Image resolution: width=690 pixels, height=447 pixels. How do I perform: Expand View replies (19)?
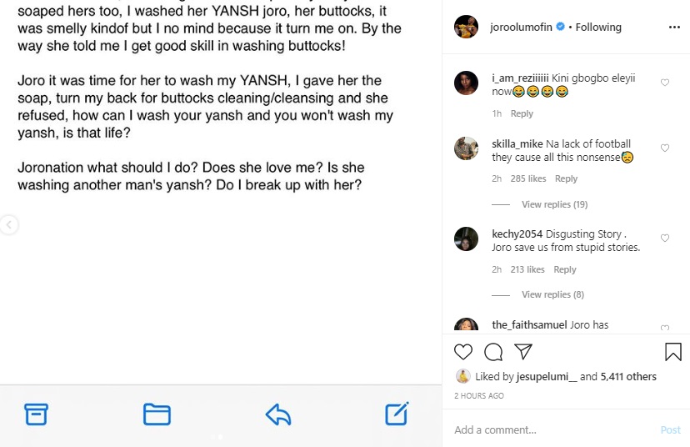click(554, 204)
